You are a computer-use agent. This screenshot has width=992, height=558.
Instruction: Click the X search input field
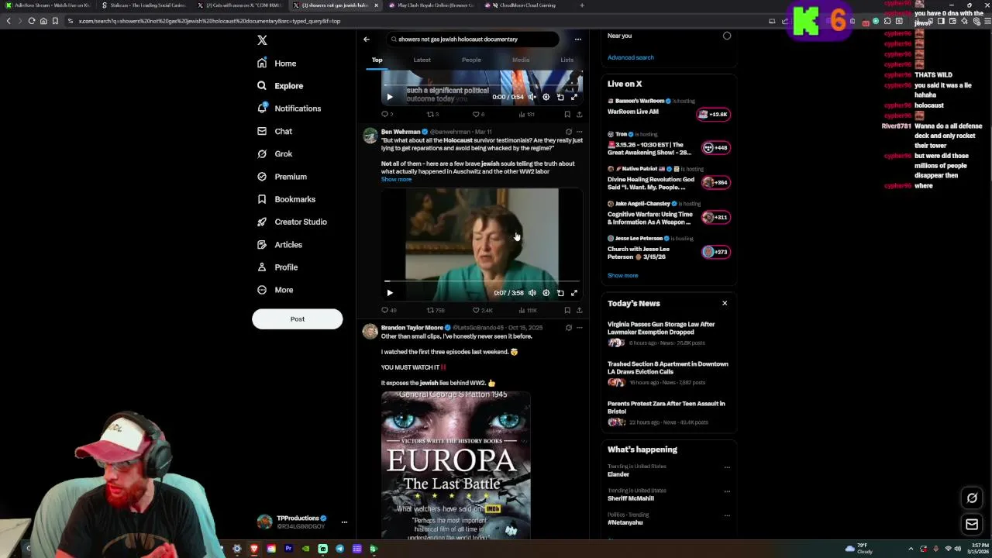473,39
